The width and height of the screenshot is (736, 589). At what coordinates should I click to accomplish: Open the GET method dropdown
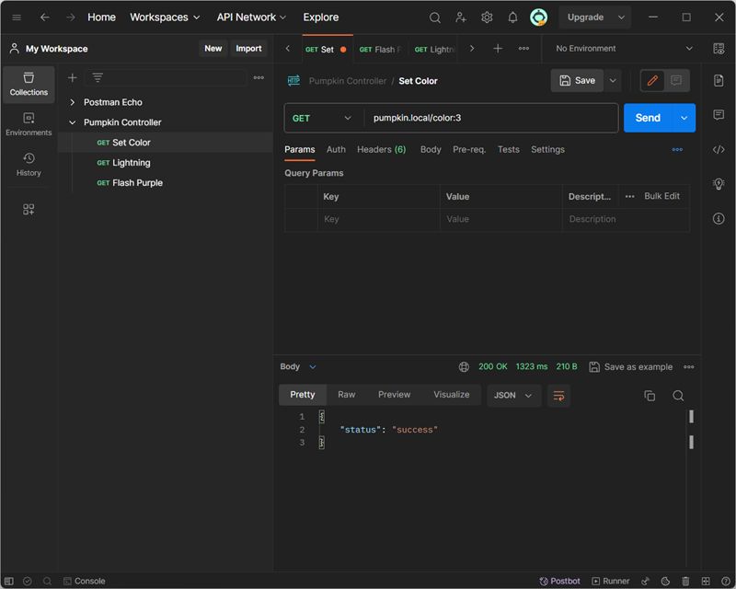click(x=322, y=119)
